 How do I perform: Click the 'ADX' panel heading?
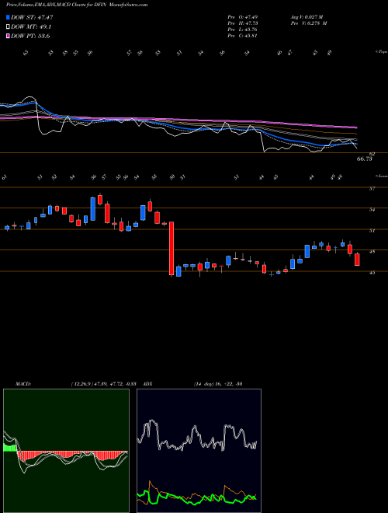[x=148, y=384]
